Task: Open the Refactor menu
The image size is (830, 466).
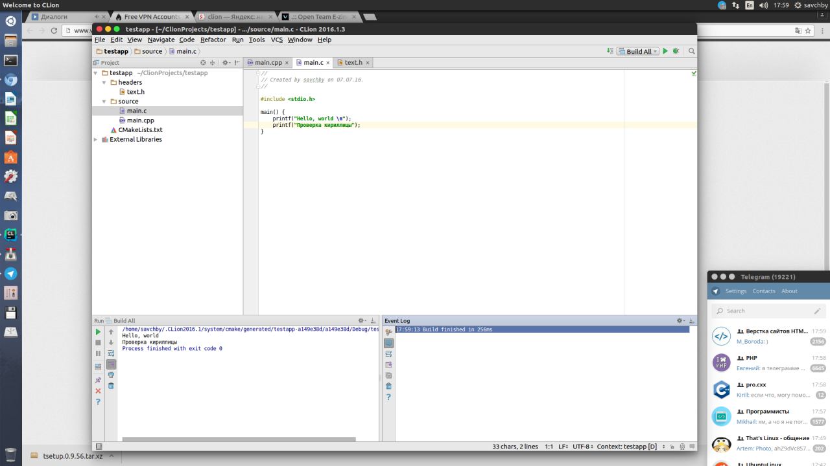Action: pyautogui.click(x=213, y=39)
